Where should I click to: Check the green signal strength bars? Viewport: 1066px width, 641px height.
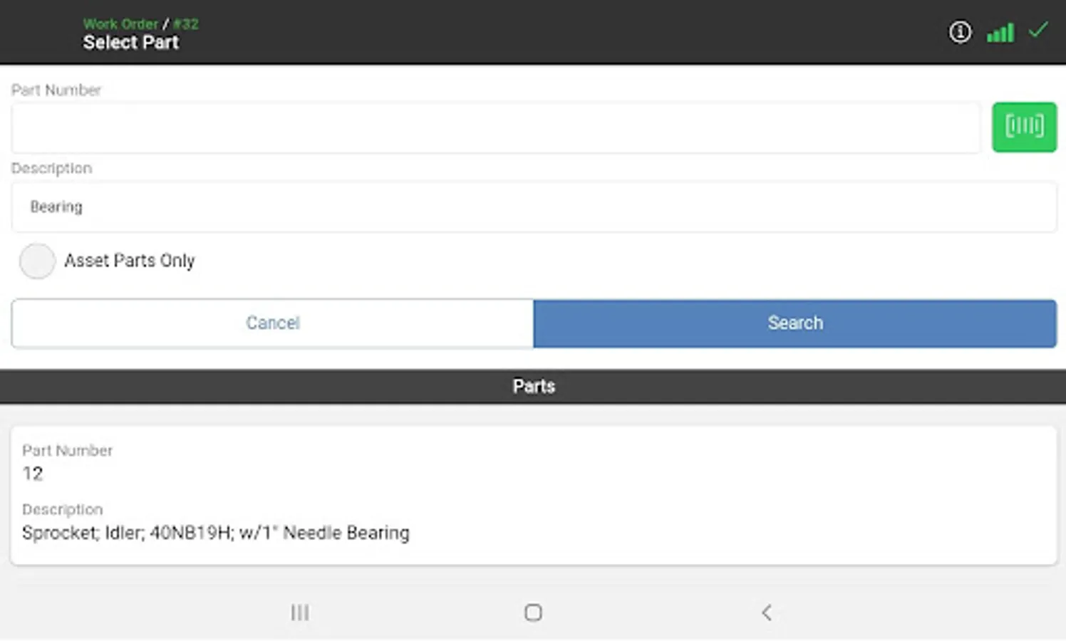[1000, 33]
